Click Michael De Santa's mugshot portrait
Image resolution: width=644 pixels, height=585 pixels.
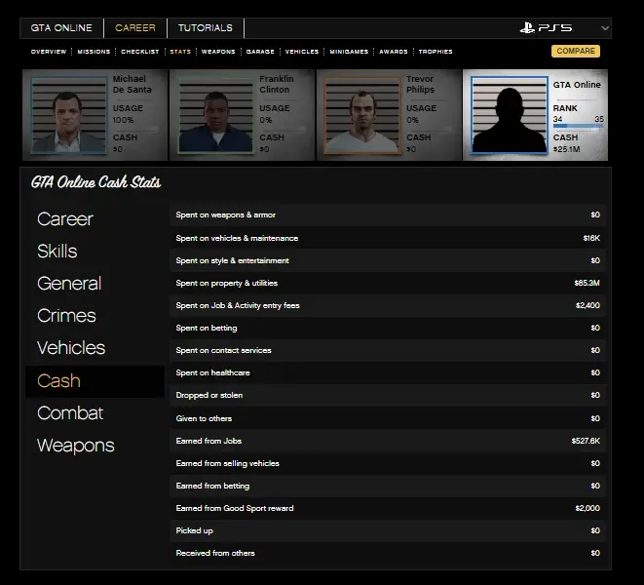67,116
